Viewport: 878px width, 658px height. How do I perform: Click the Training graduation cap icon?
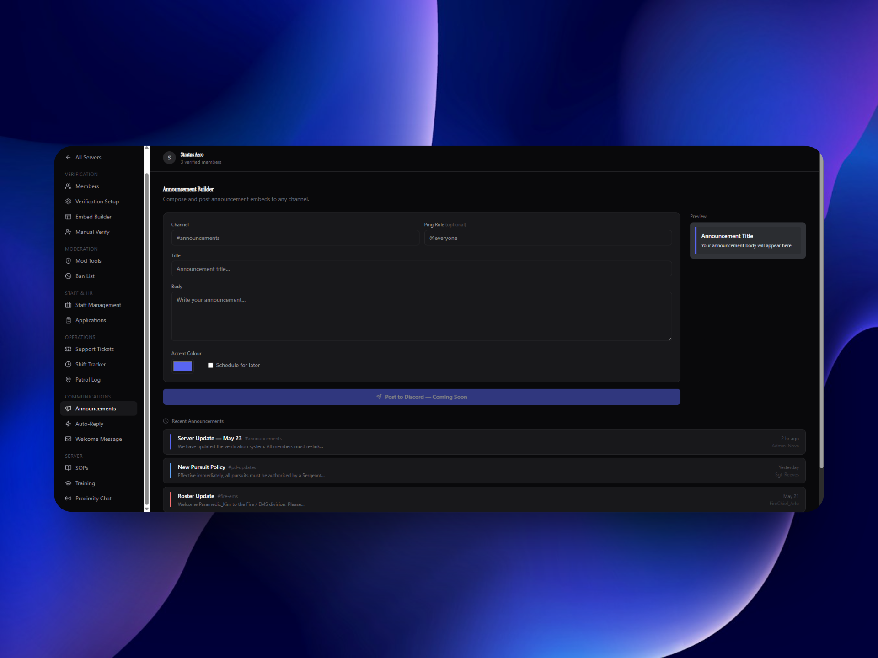click(68, 483)
